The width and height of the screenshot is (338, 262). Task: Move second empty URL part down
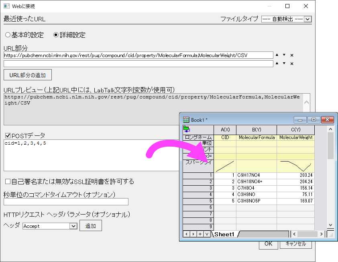coord(284,63)
